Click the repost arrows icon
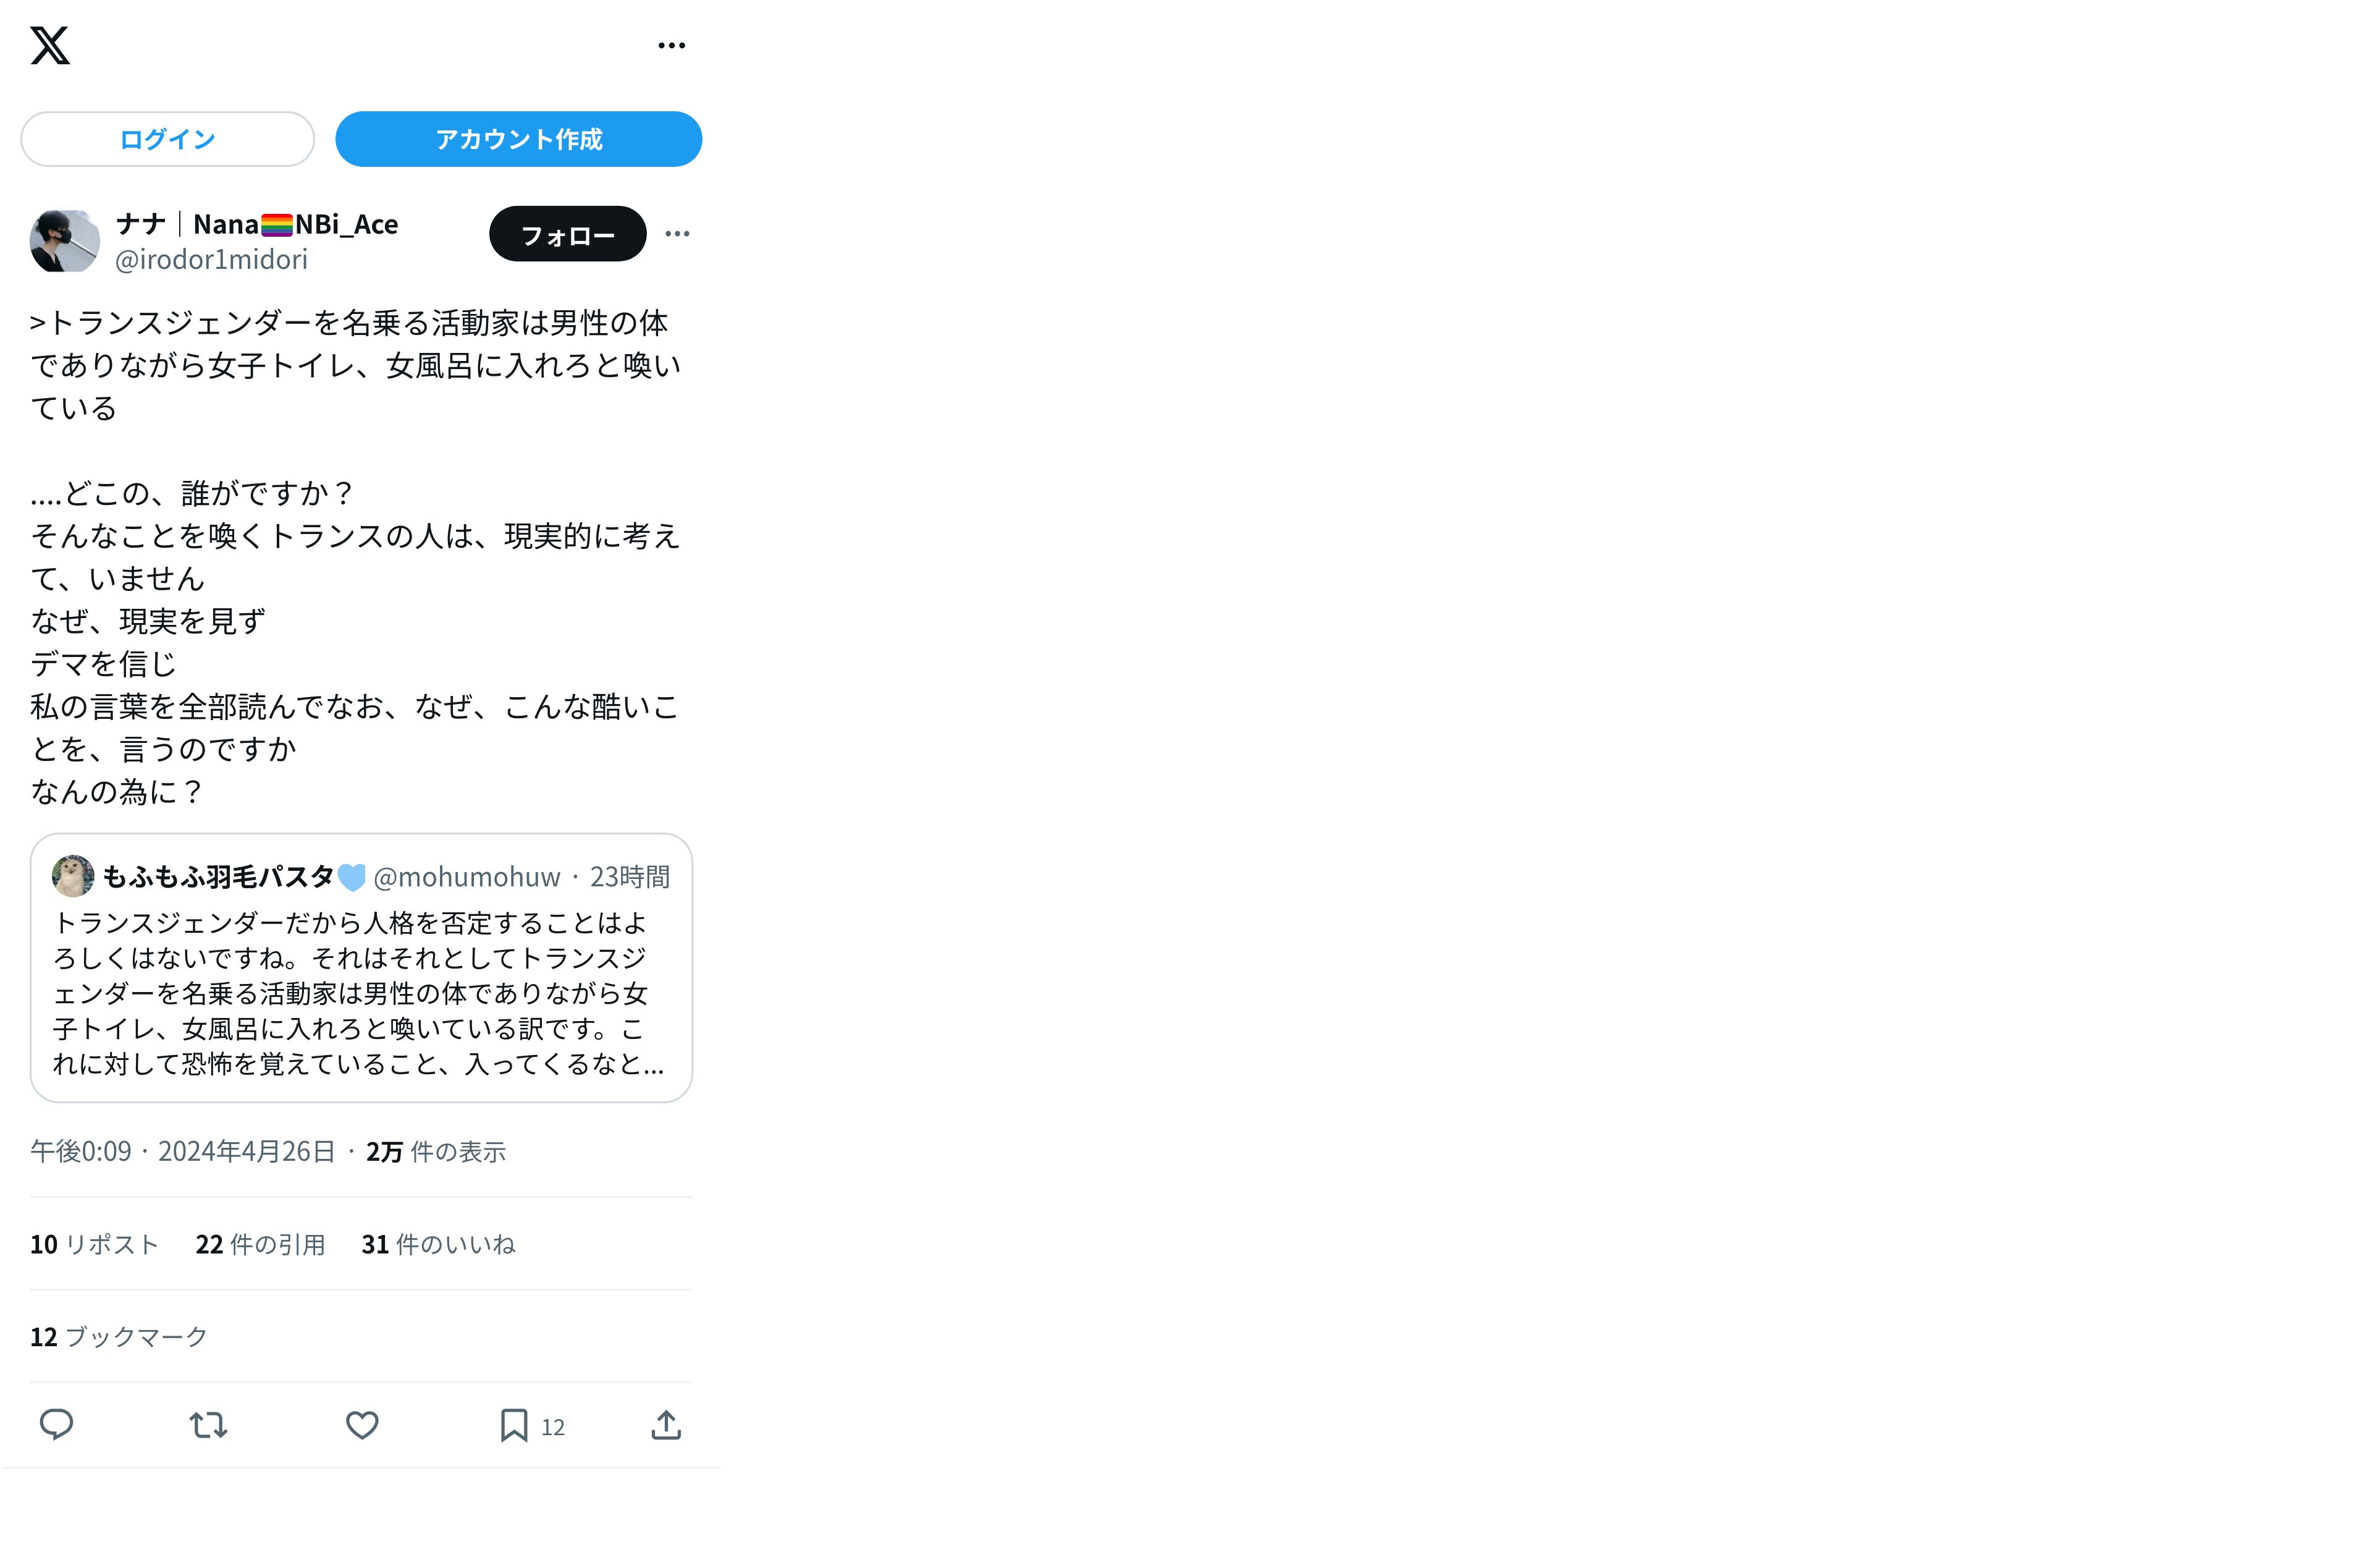The height and width of the screenshot is (1565, 2380). (208, 1425)
